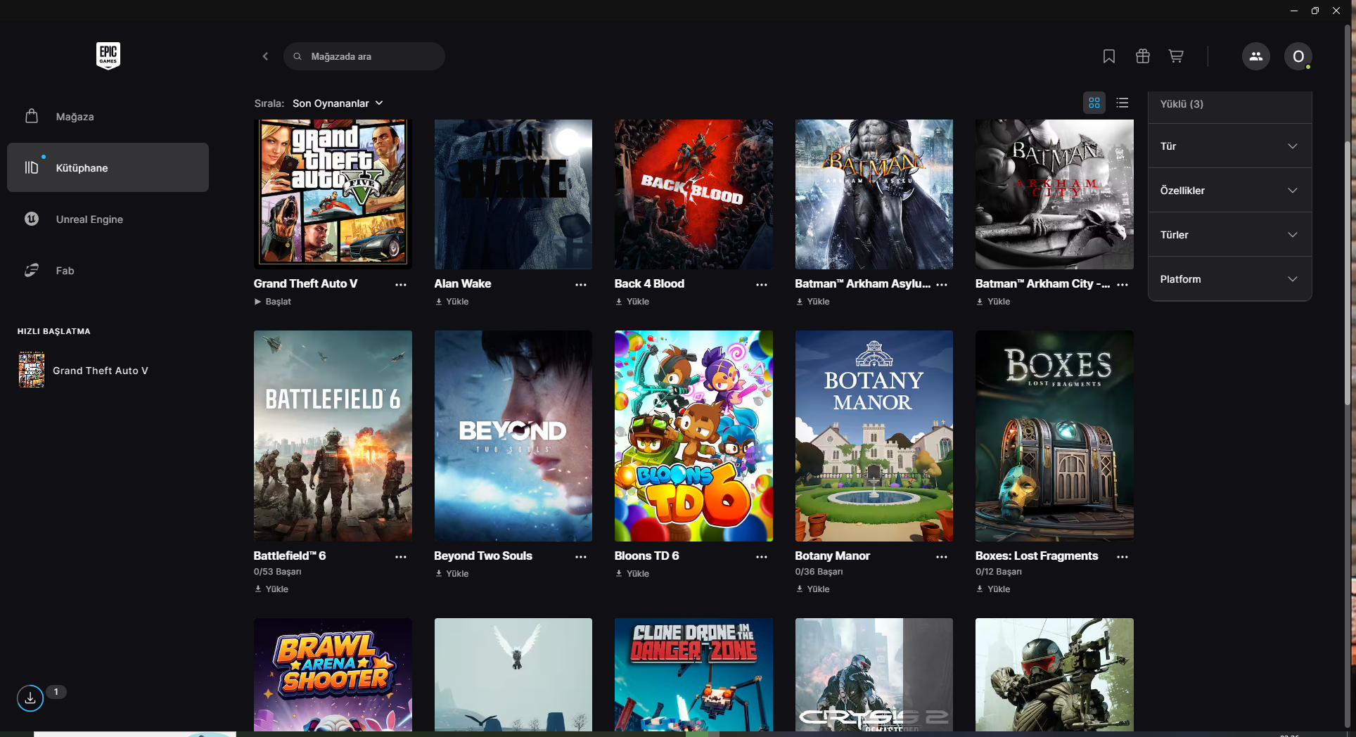This screenshot has width=1356, height=737.
Task: Open options for Batman Arkham Asylum
Action: tap(942, 284)
